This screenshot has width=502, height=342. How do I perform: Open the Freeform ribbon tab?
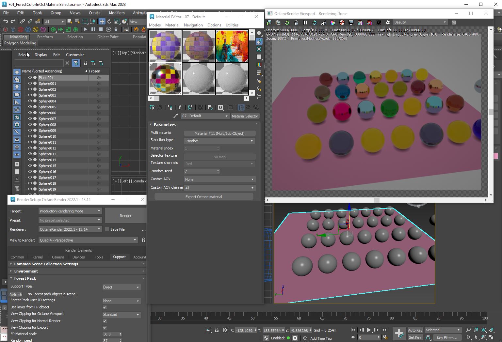[x=45, y=37]
